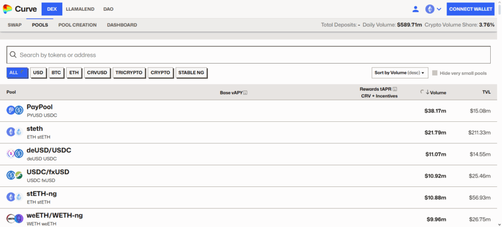Expand the Sort by Volume dropdown
502x227 pixels.
400,73
